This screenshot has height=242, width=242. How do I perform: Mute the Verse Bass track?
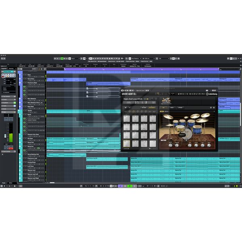pyautogui.click(x=24, y=79)
